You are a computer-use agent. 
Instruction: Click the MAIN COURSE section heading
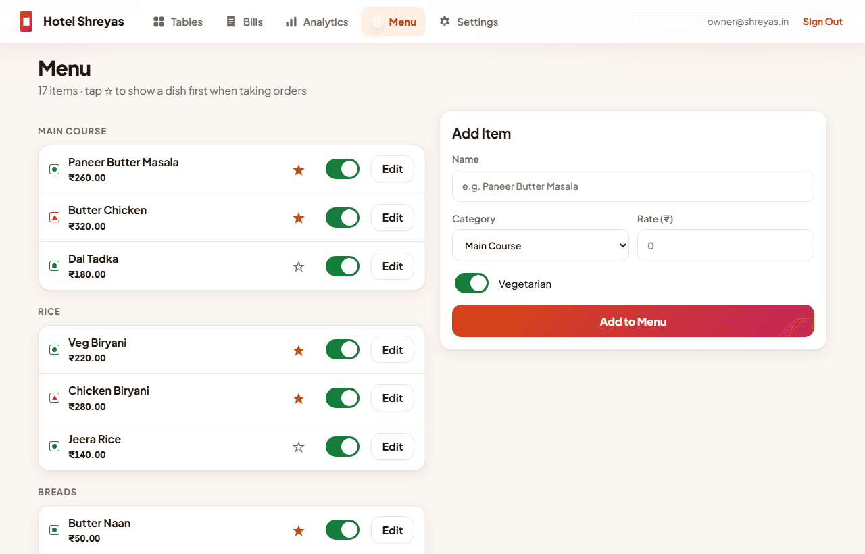pyautogui.click(x=72, y=131)
